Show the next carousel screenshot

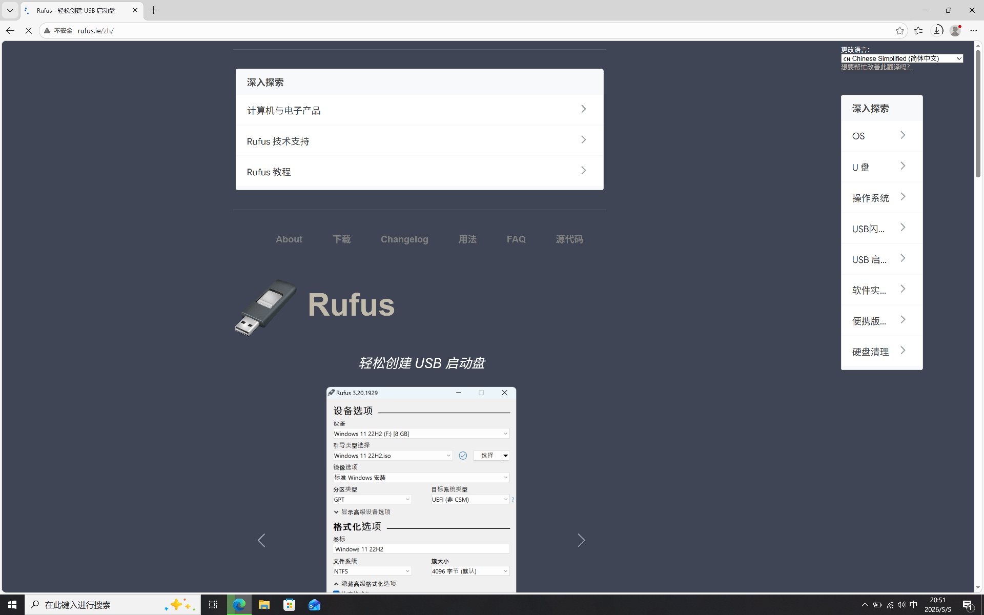[581, 540]
